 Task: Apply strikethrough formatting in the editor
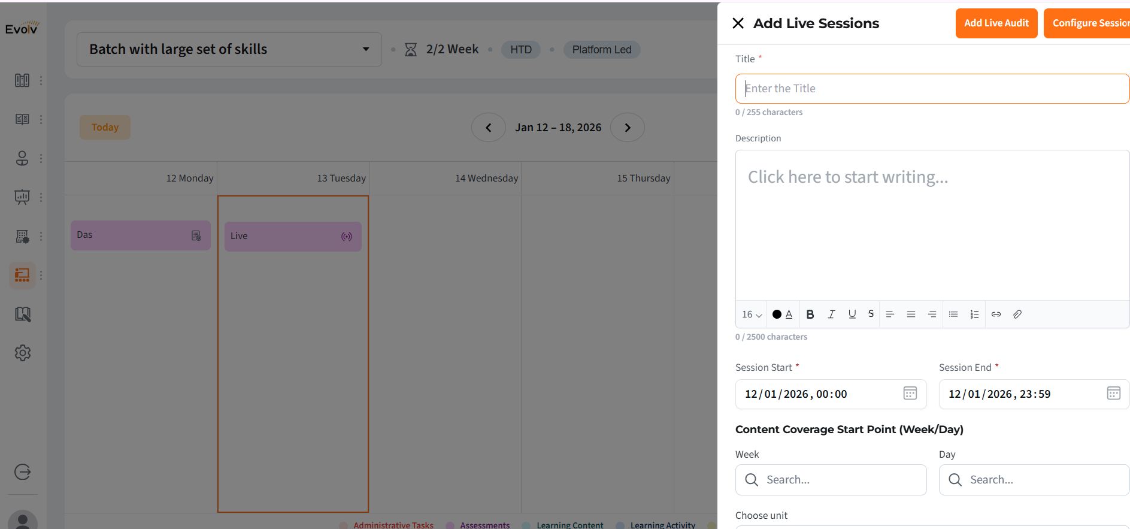[871, 315]
